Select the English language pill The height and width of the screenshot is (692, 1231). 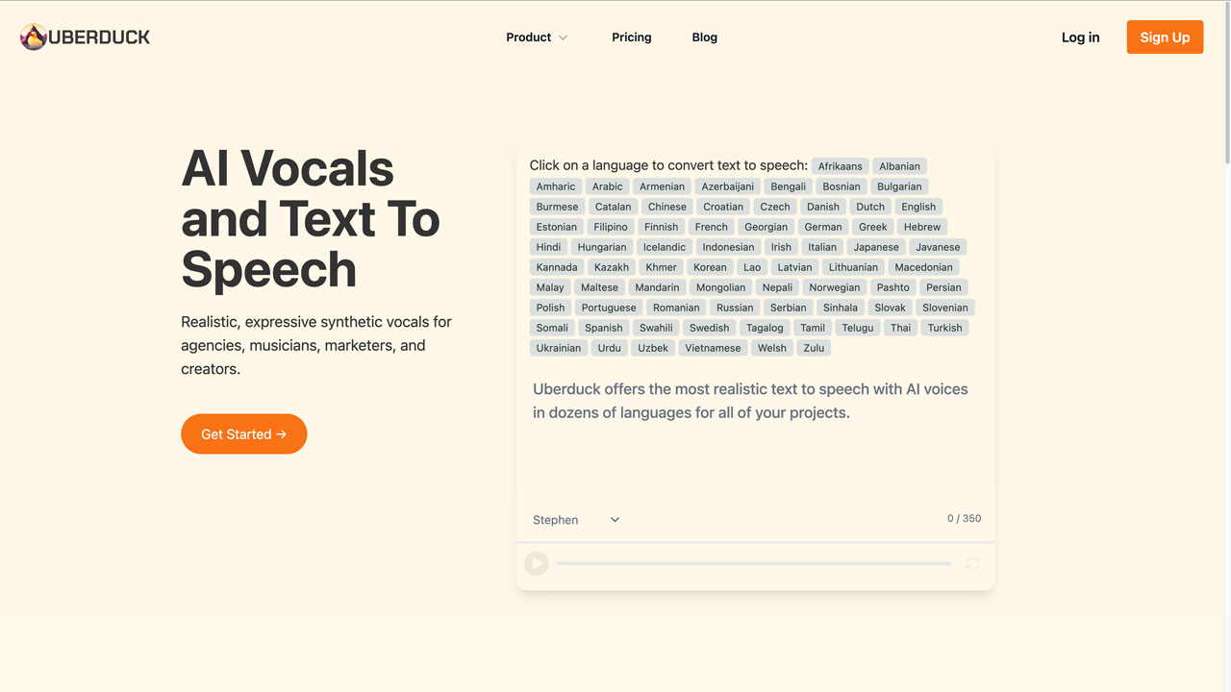(917, 206)
